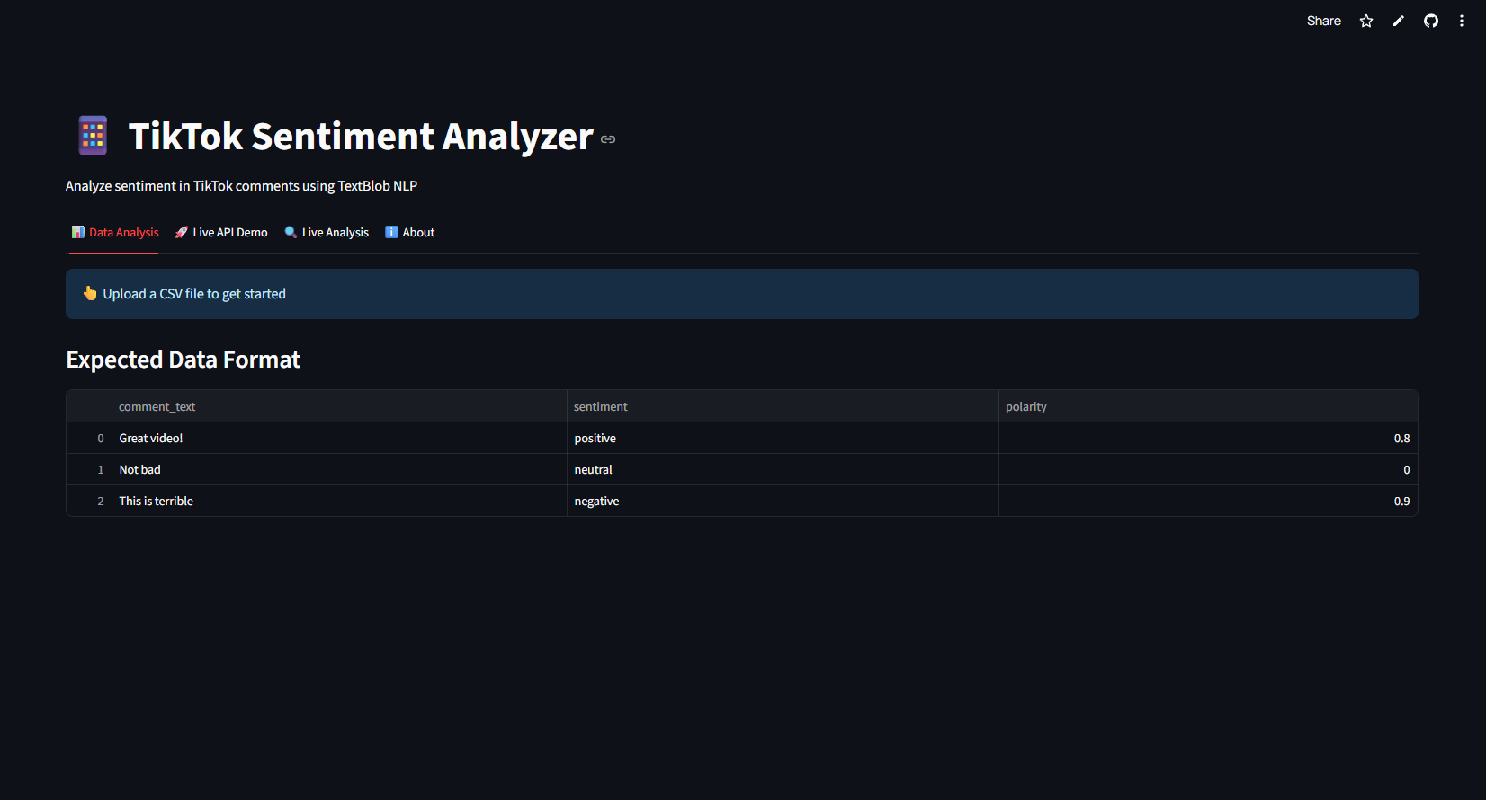
Task: Copy the title anchor link icon
Action: point(608,139)
